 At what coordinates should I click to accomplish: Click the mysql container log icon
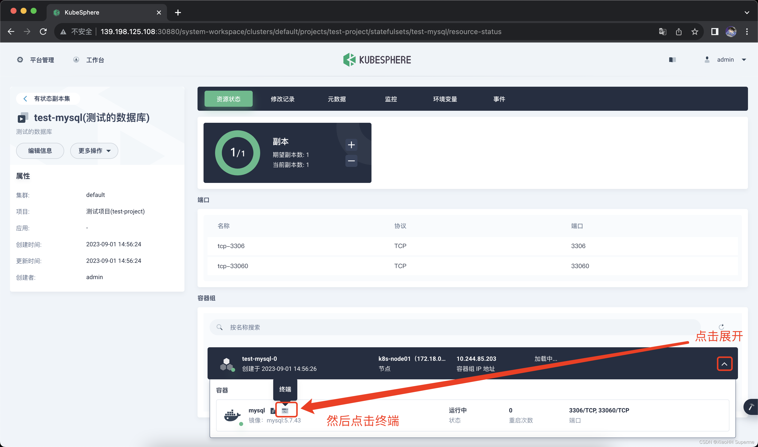click(273, 411)
